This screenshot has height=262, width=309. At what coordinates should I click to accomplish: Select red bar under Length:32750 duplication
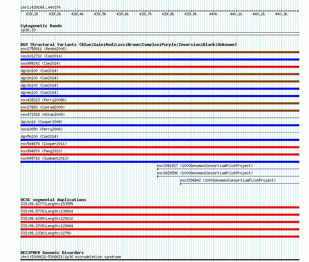pyautogui.click(x=160, y=237)
